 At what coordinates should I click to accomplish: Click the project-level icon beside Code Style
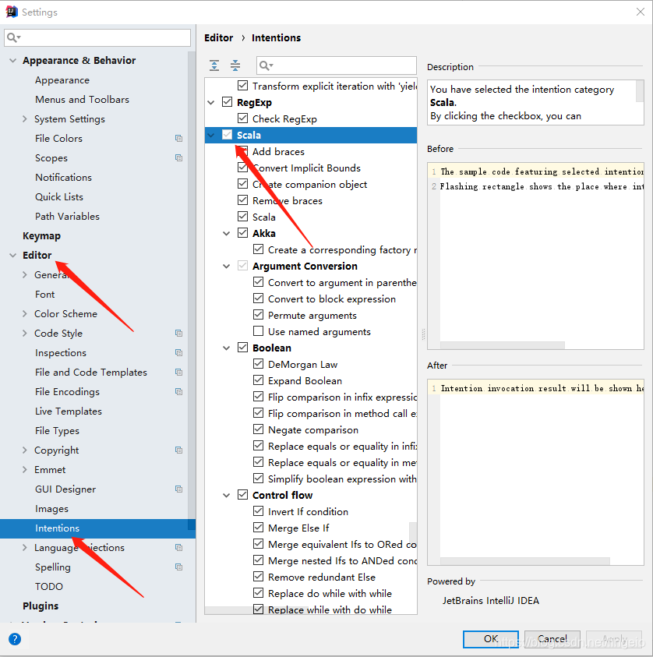(179, 333)
